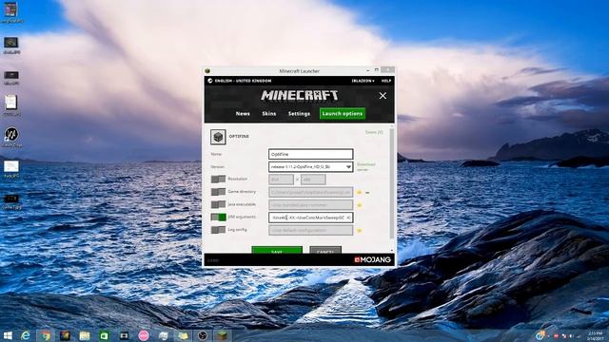Click the Game directory path field
Screen dimensions: 609x342
(x=311, y=192)
